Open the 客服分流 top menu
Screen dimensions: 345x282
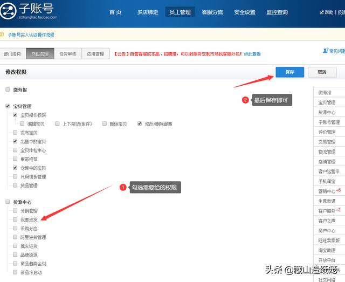tap(212, 12)
